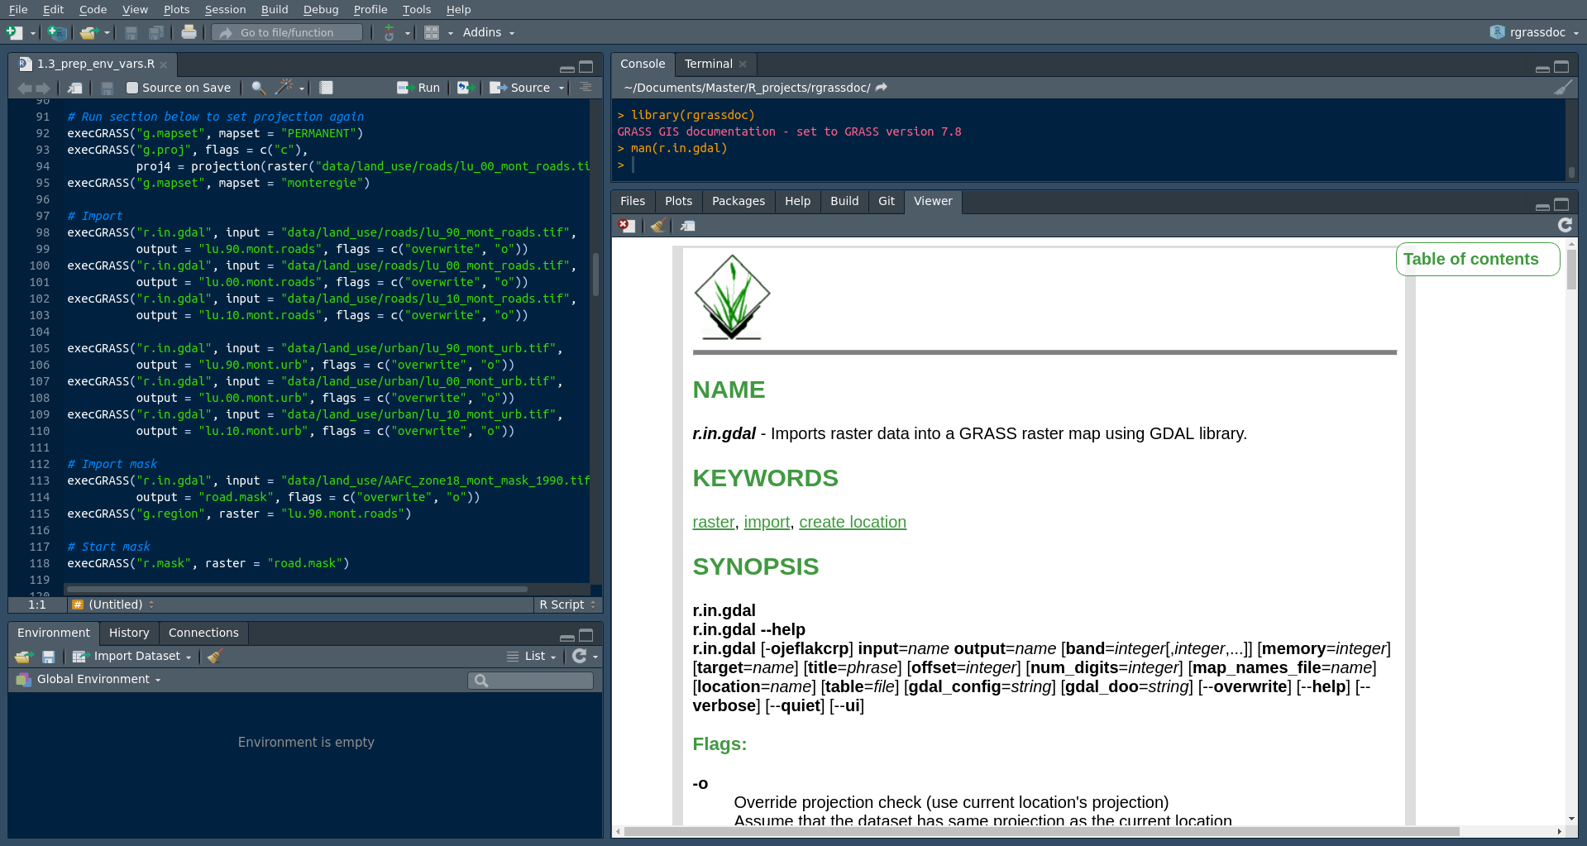This screenshot has height=846, width=1587.
Task: Refresh the Environment pane
Action: pyautogui.click(x=580, y=656)
